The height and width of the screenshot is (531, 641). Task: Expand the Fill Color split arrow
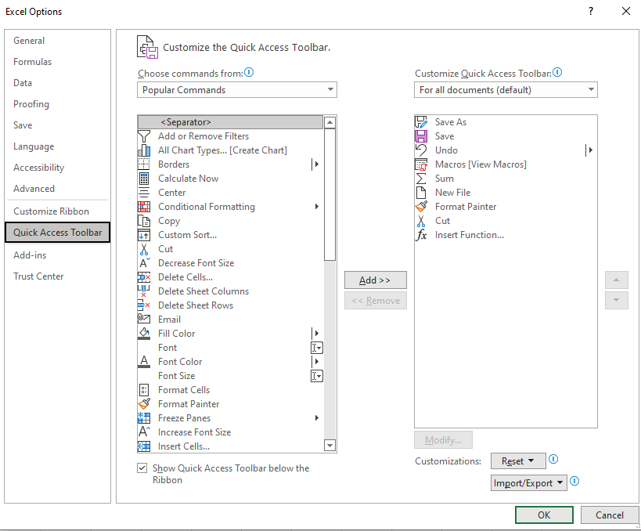pos(316,334)
